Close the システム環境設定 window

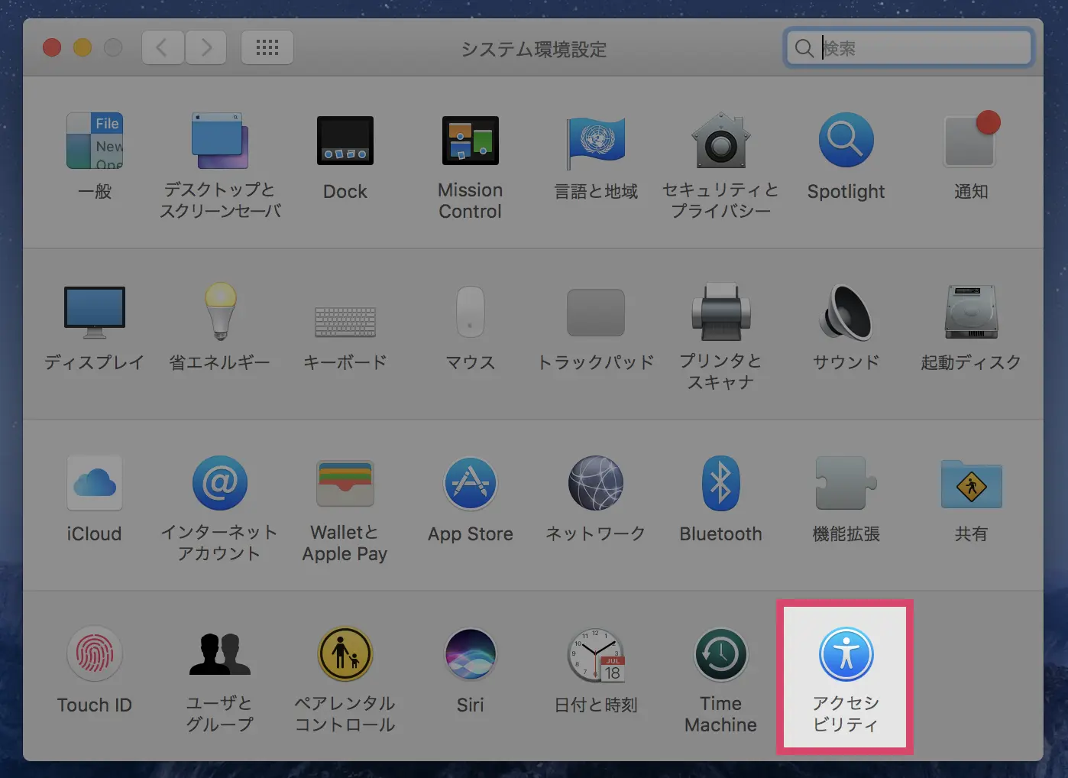tap(52, 48)
